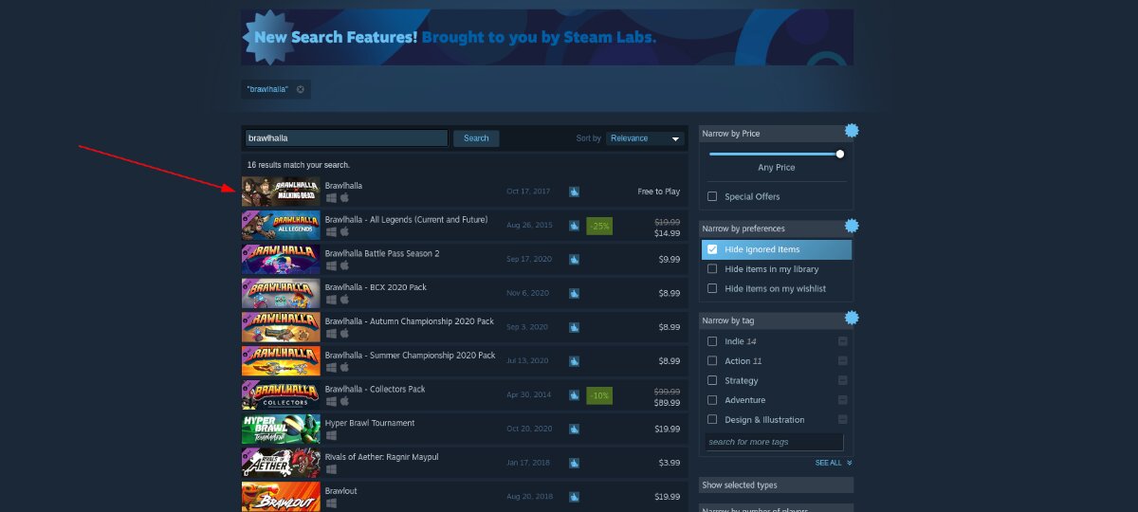Image resolution: width=1138 pixels, height=512 pixels.
Task: Click the price slider track
Action: pos(776,154)
